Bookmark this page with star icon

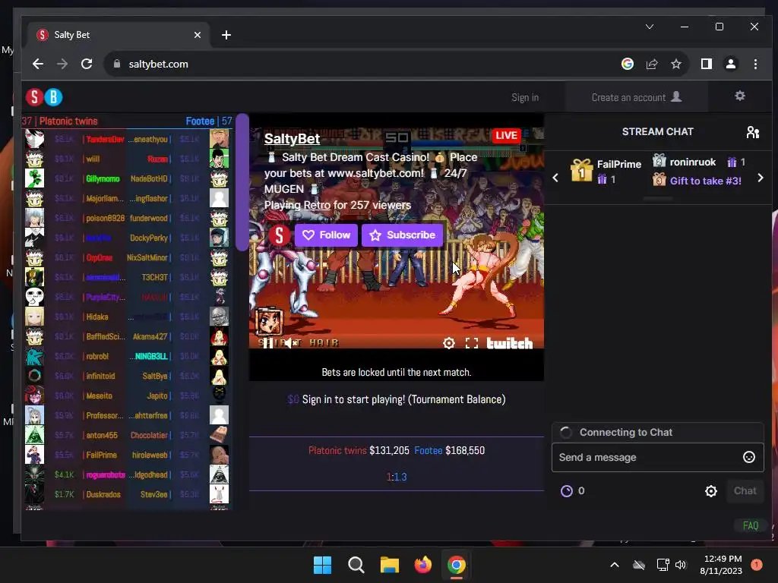(x=675, y=64)
